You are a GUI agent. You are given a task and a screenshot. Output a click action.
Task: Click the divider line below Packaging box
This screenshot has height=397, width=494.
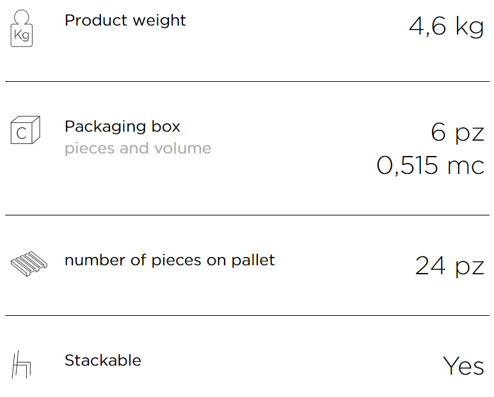click(247, 215)
